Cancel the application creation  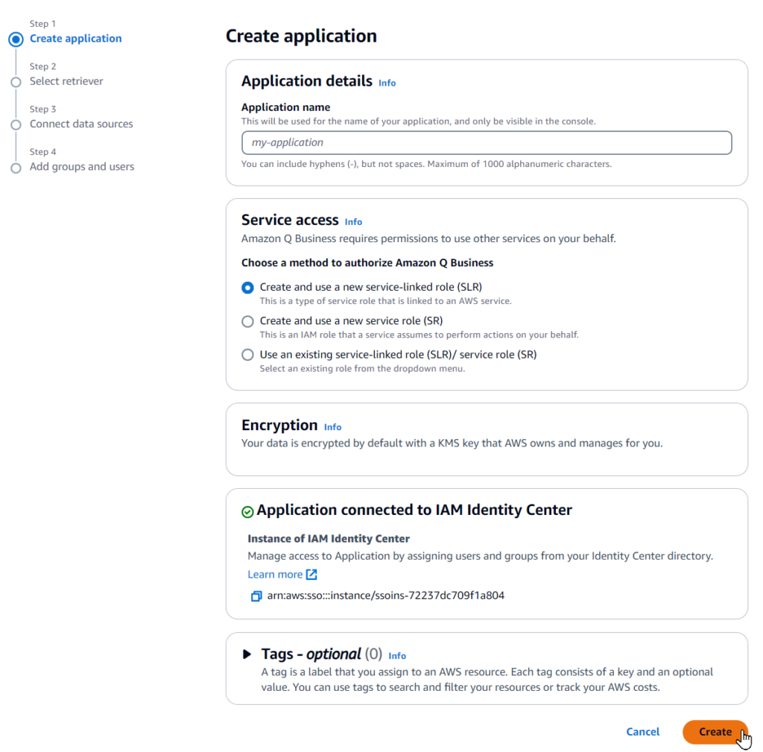tap(642, 732)
